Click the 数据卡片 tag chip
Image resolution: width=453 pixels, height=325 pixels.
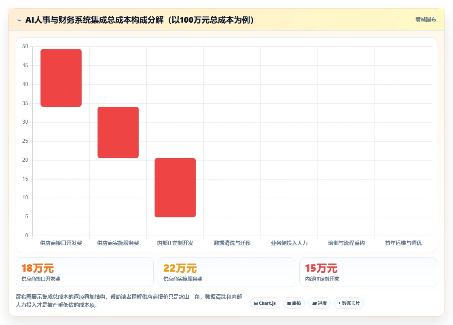[x=349, y=303]
